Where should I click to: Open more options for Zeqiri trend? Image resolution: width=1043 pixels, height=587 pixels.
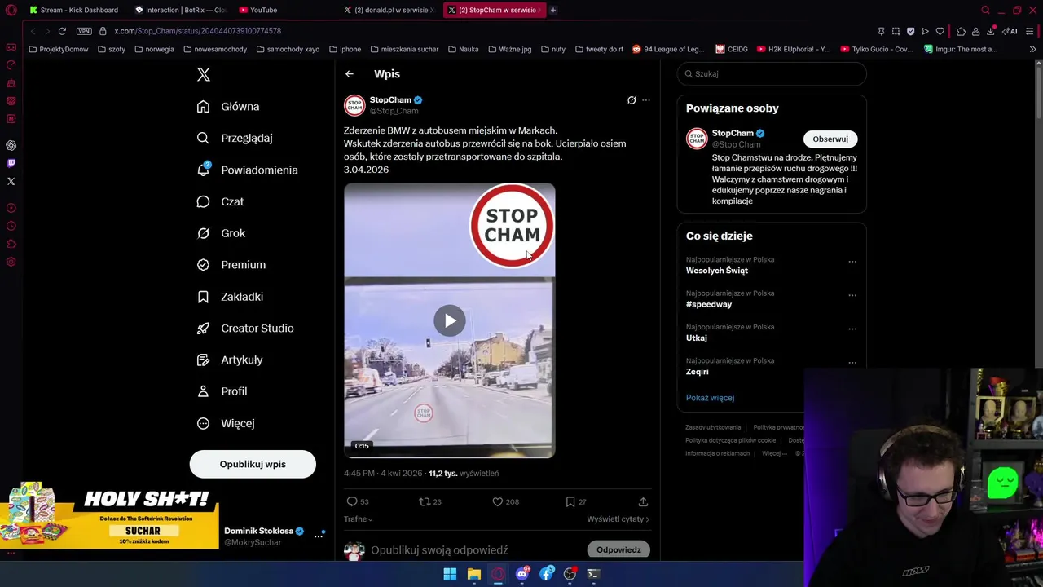[x=852, y=362]
